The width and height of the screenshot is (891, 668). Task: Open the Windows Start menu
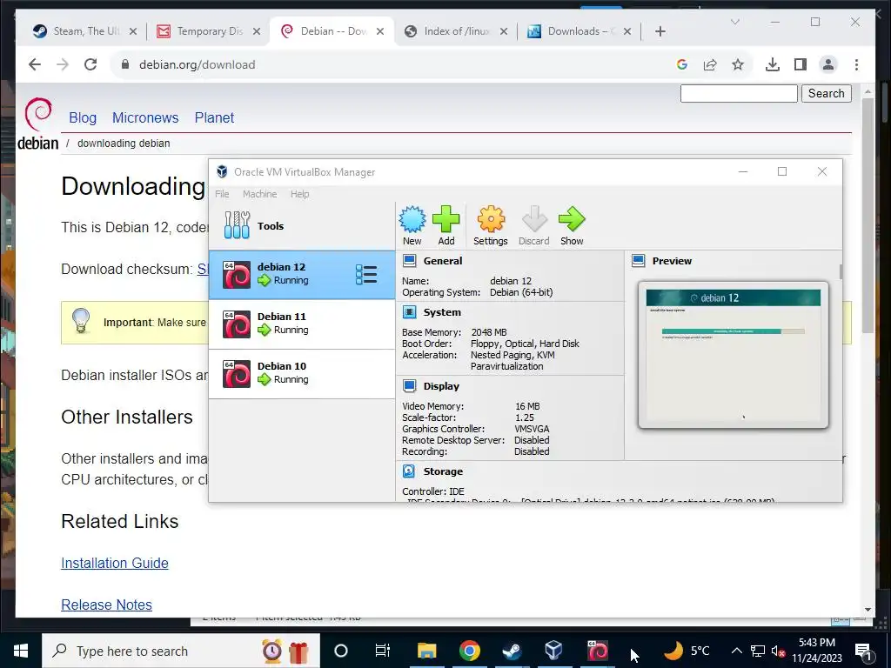coord(21,651)
